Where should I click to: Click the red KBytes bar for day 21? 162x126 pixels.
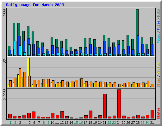105,106
